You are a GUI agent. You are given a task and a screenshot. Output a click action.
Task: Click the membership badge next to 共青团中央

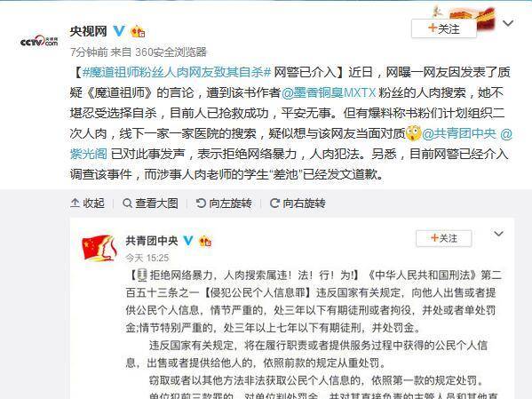pos(205,242)
